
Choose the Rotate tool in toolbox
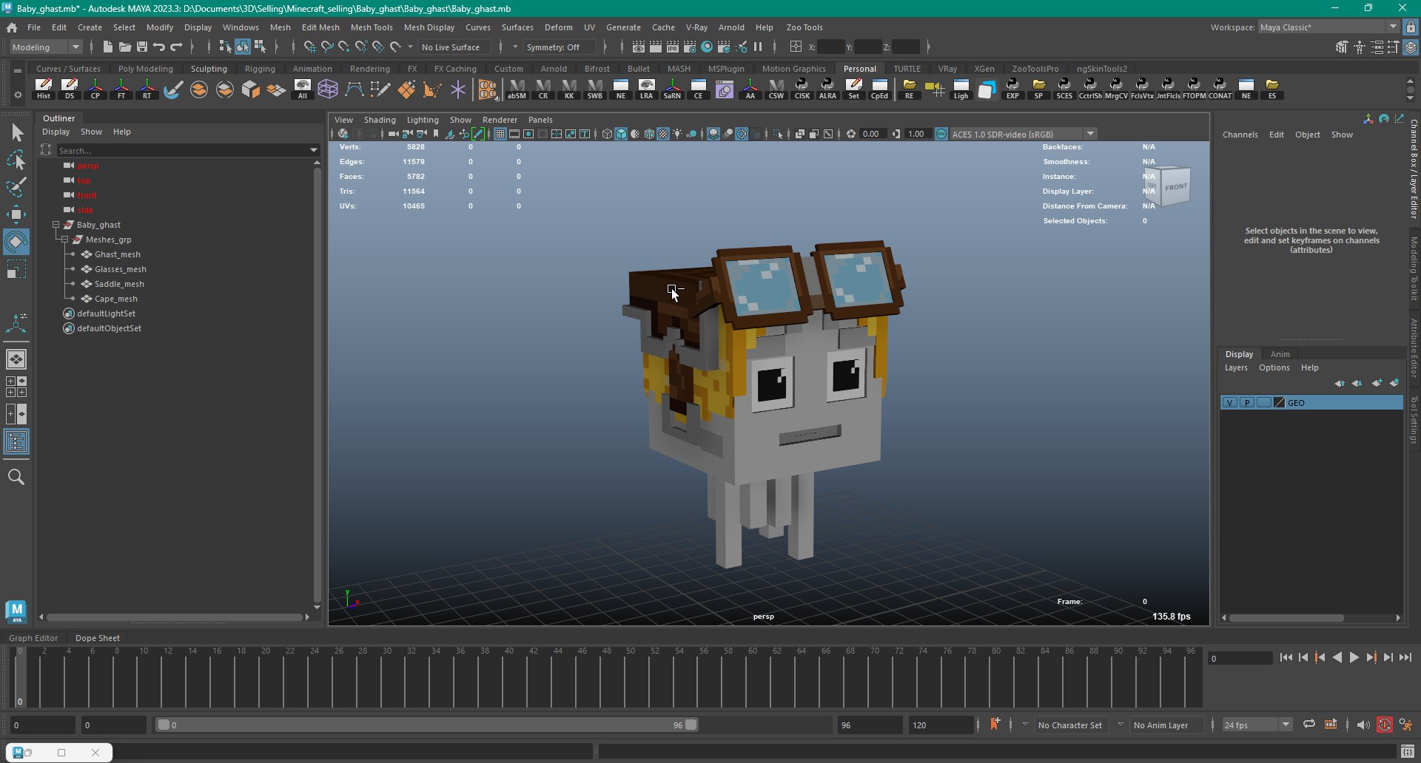pos(16,242)
